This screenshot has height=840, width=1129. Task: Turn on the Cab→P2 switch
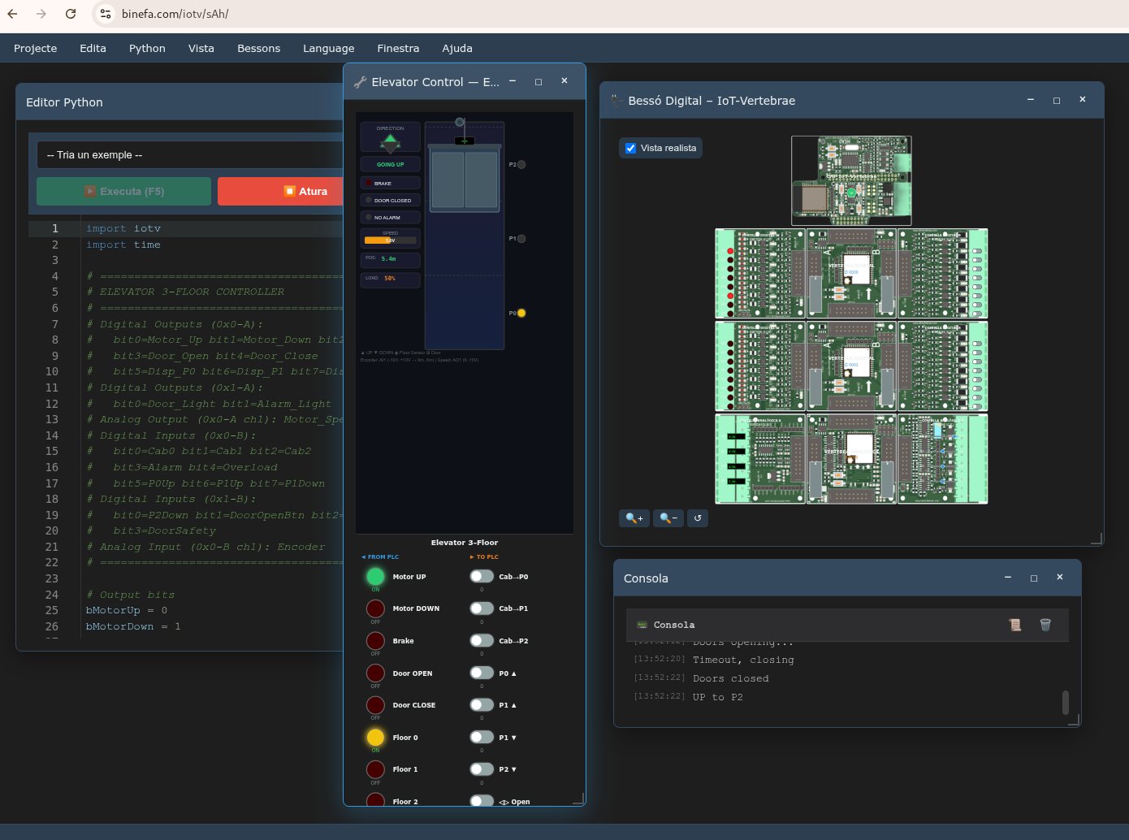click(482, 641)
